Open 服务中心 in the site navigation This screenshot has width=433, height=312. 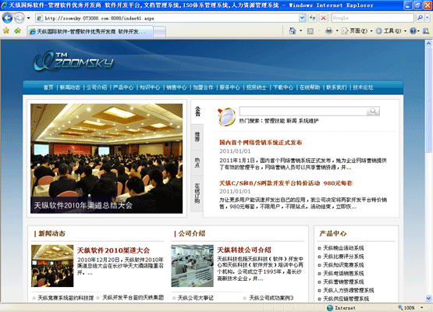point(229,87)
